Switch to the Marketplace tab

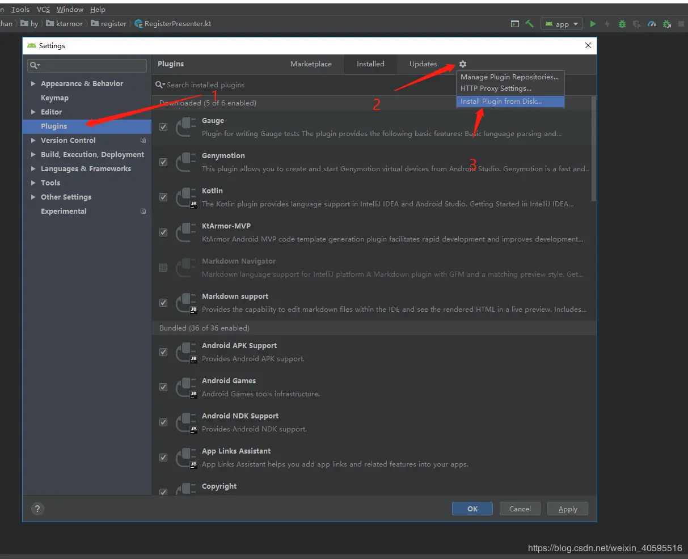point(311,64)
